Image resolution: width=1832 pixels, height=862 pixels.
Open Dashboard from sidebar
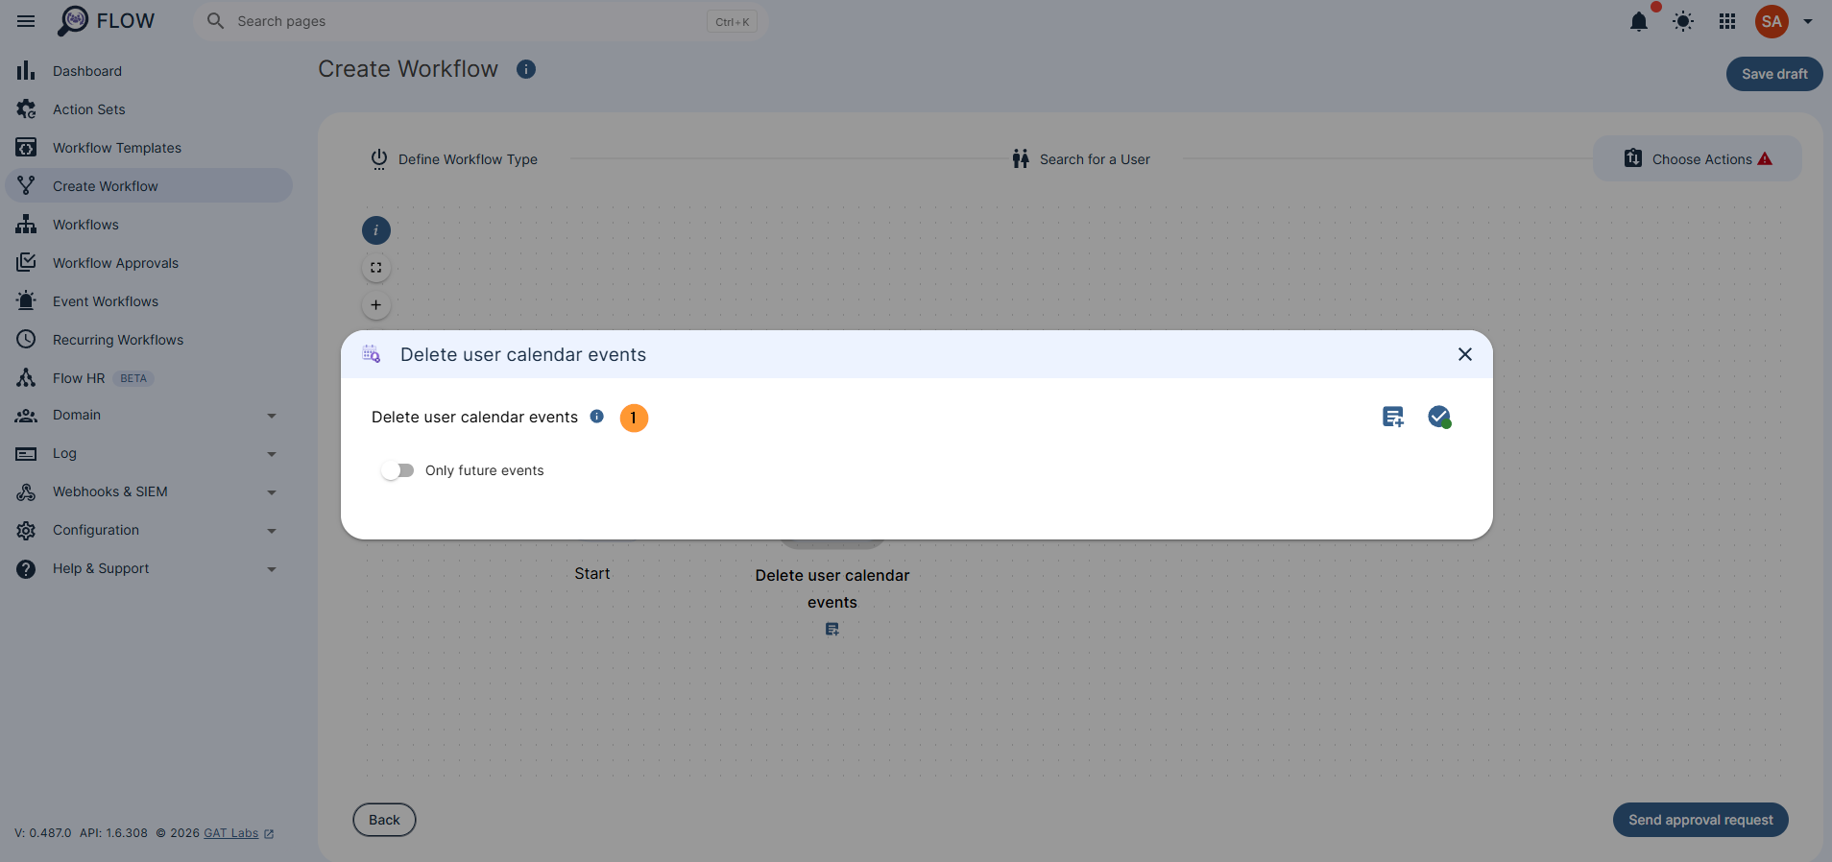click(149, 71)
